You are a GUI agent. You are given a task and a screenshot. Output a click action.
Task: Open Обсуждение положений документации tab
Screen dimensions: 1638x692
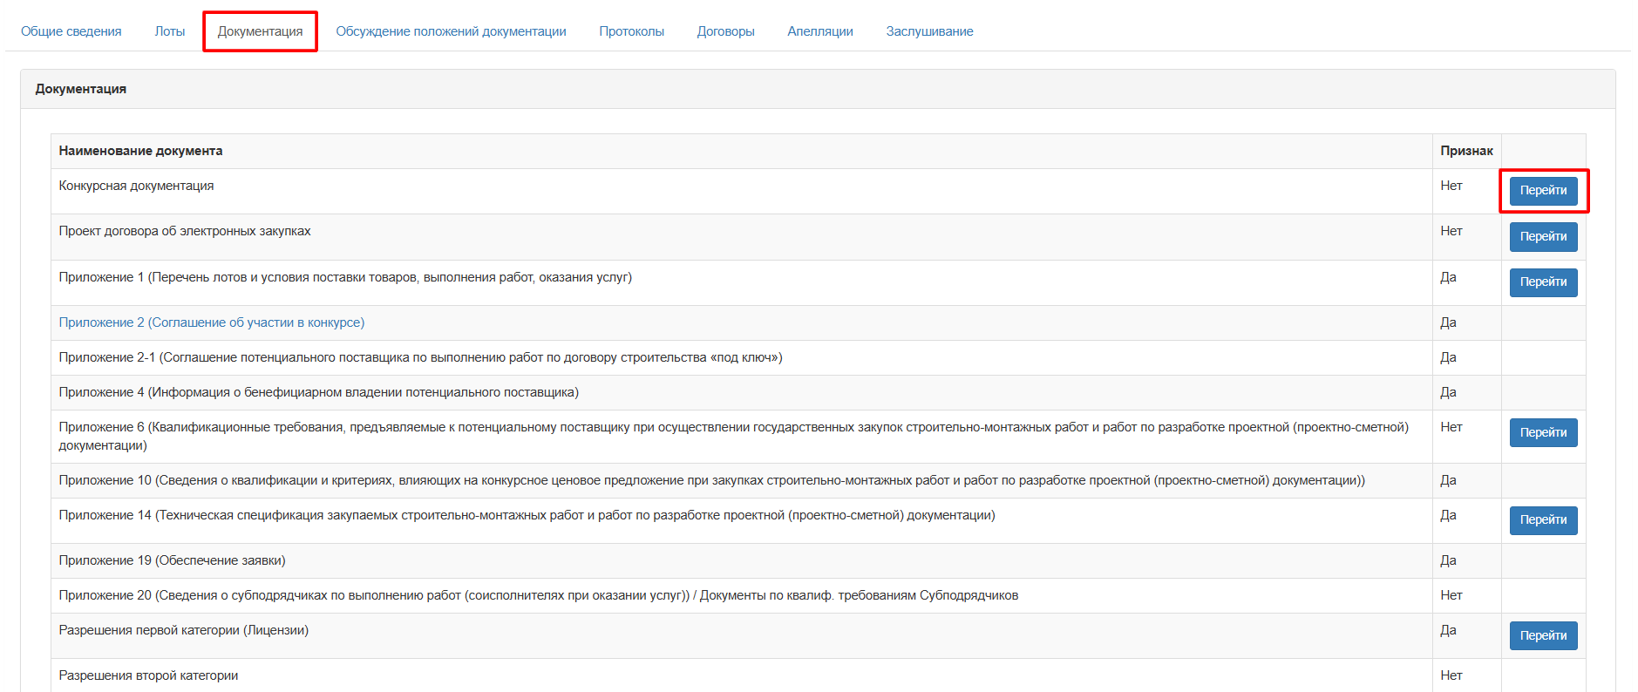451,31
